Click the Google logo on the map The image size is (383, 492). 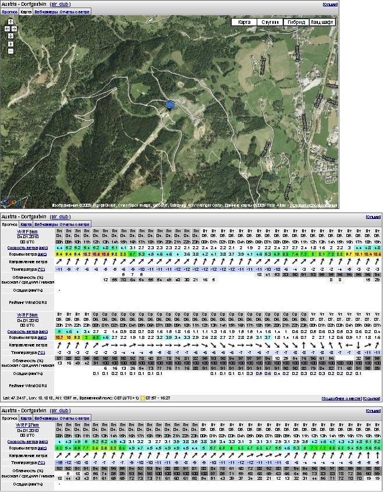[x=14, y=201]
